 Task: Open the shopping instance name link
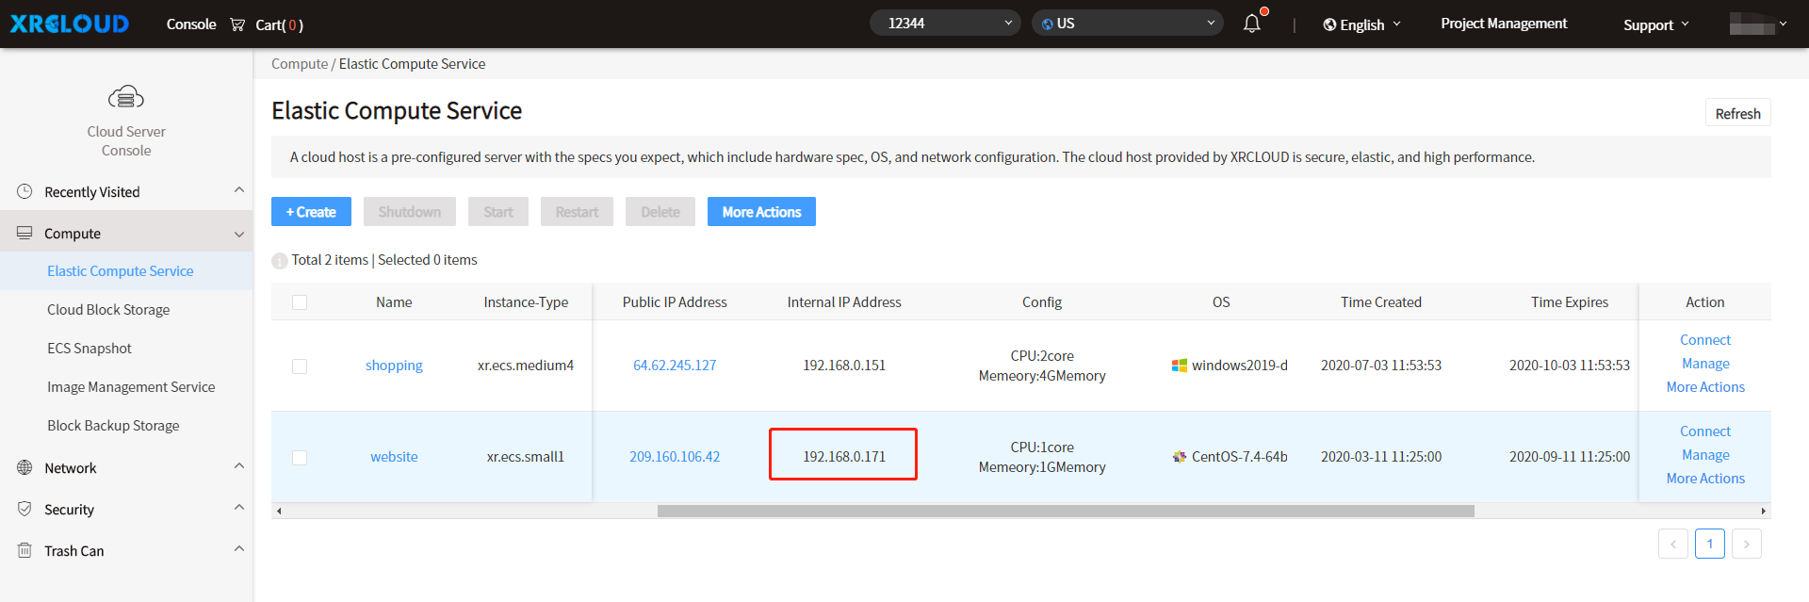pyautogui.click(x=394, y=366)
